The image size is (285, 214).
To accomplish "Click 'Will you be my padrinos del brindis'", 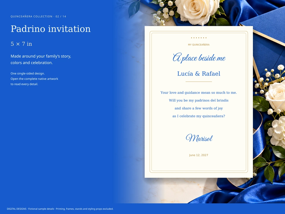I will tap(199, 100).
